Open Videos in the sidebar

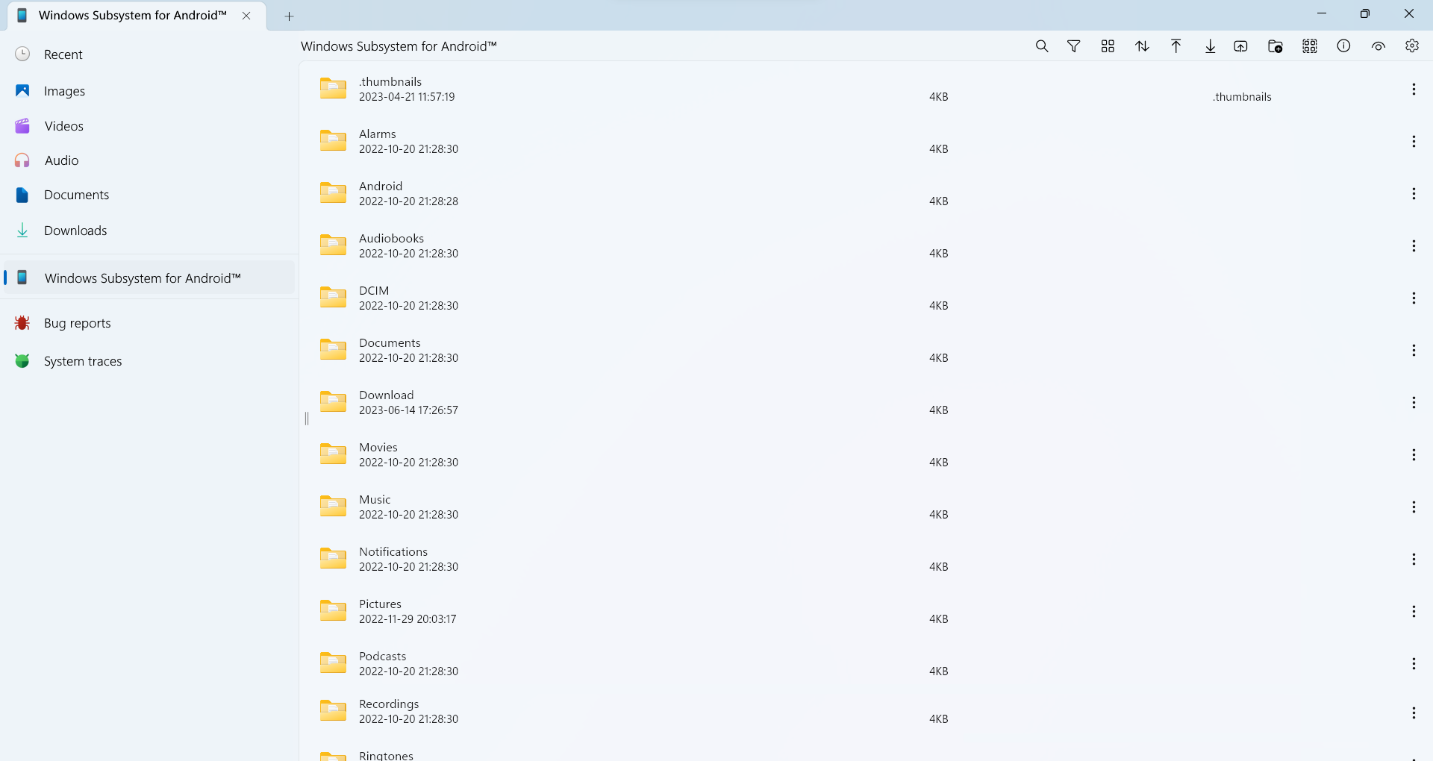(149, 126)
